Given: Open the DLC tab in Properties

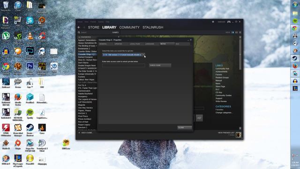Looking at the screenshot, I should coord(182,44).
